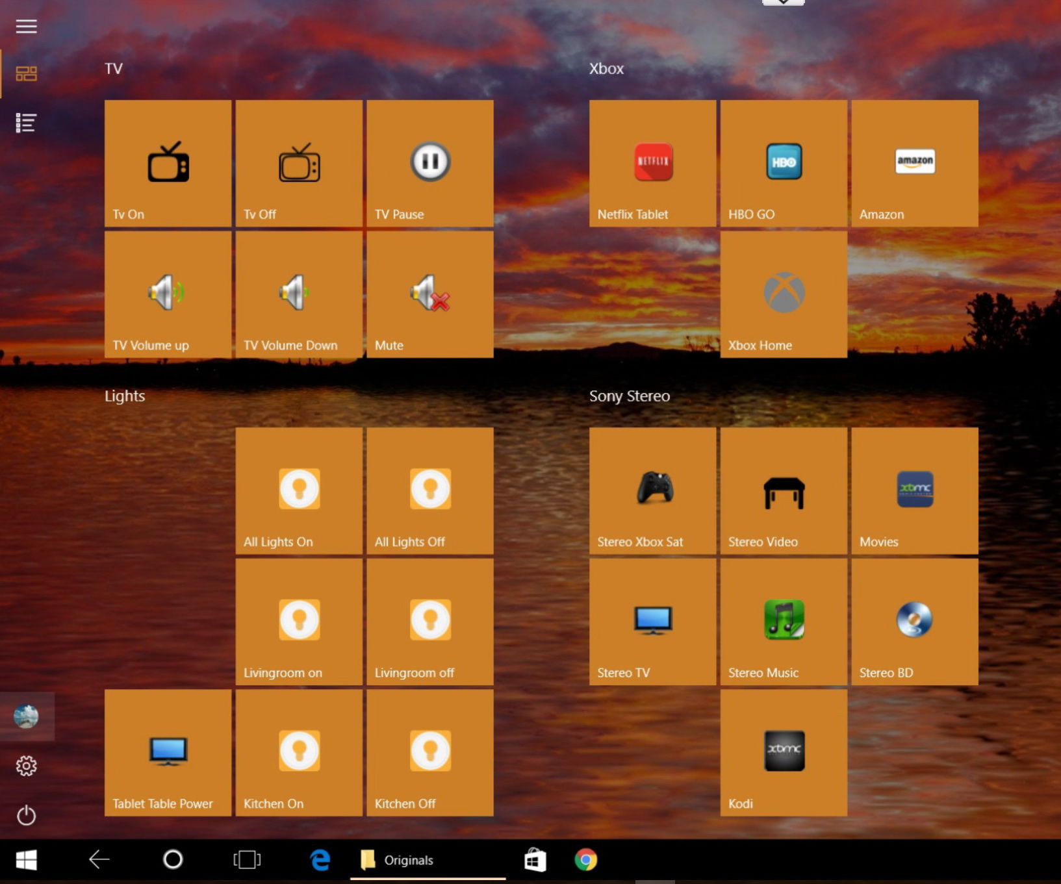Screen dimensions: 1061x884
Task: Select the Stereo Music tile
Action: coord(783,620)
